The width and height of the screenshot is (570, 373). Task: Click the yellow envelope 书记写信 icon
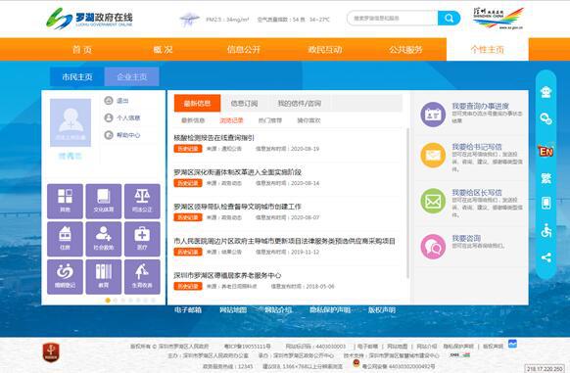coord(433,156)
